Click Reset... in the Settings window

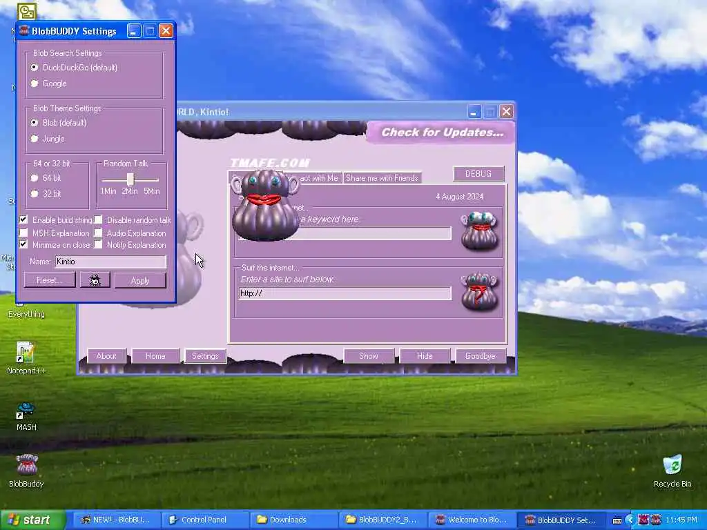click(50, 280)
